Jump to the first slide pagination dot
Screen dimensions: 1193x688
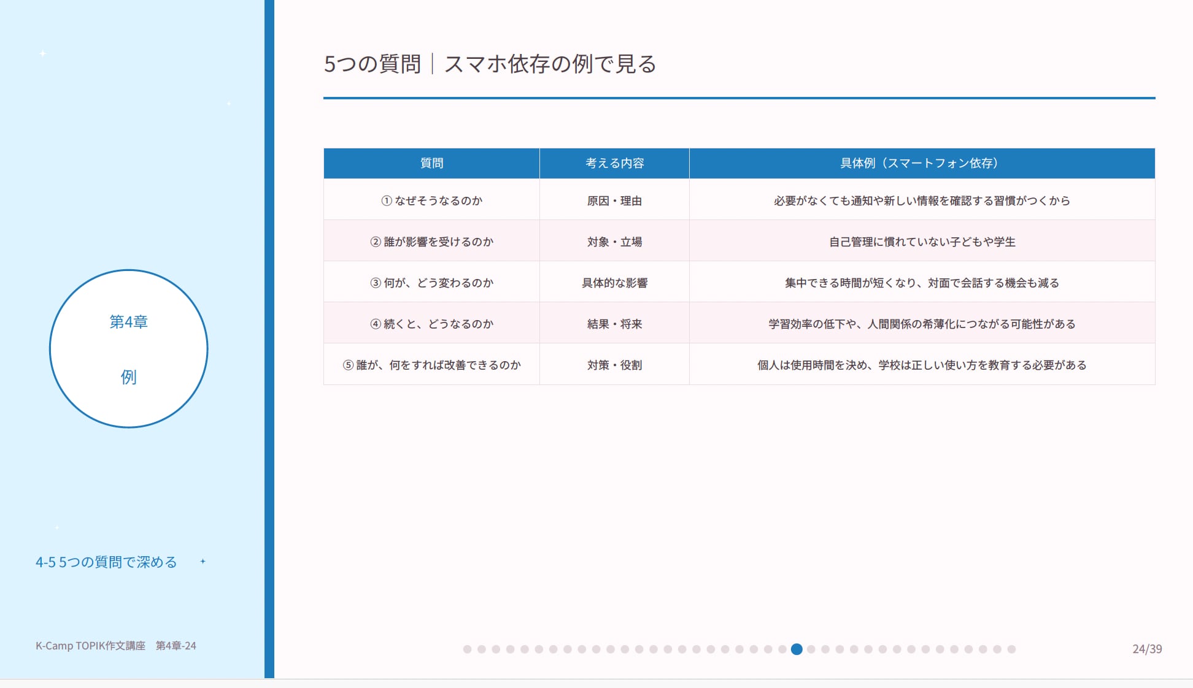pyautogui.click(x=467, y=649)
